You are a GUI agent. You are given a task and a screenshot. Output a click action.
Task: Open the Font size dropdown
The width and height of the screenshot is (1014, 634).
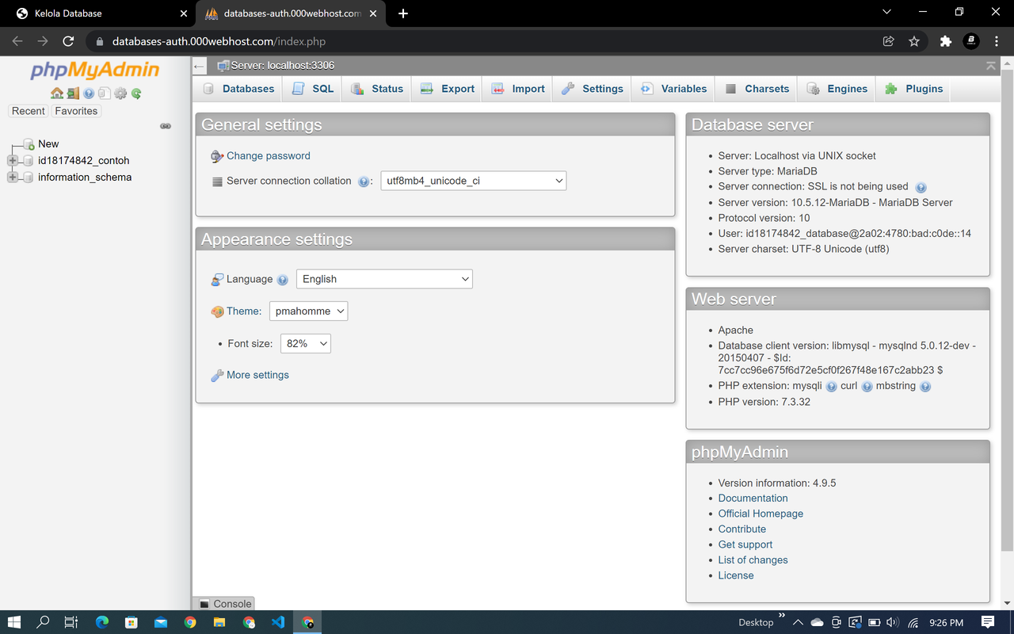[x=306, y=344]
